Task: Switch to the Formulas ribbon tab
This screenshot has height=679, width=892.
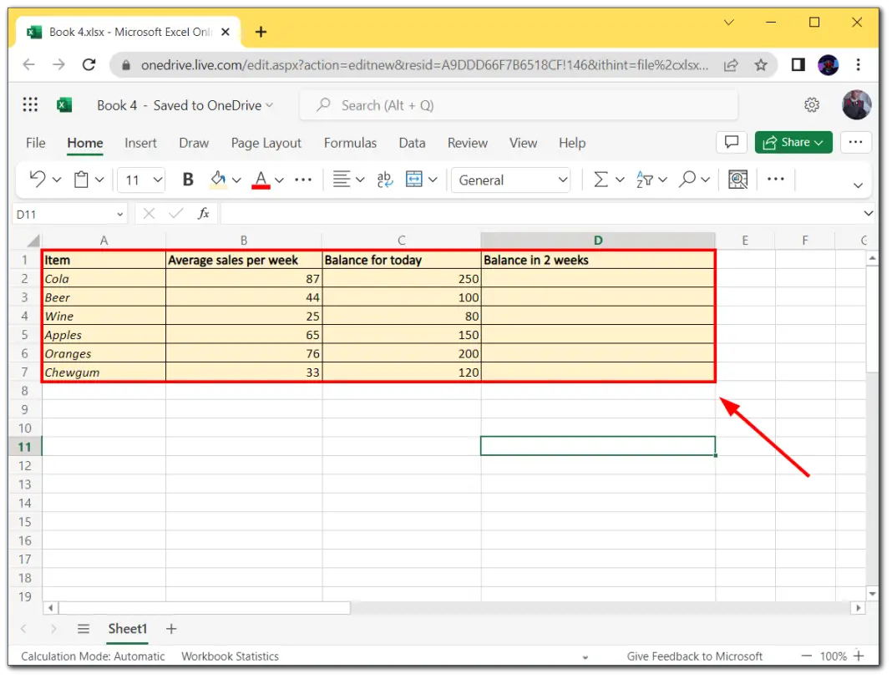Action: pos(350,143)
